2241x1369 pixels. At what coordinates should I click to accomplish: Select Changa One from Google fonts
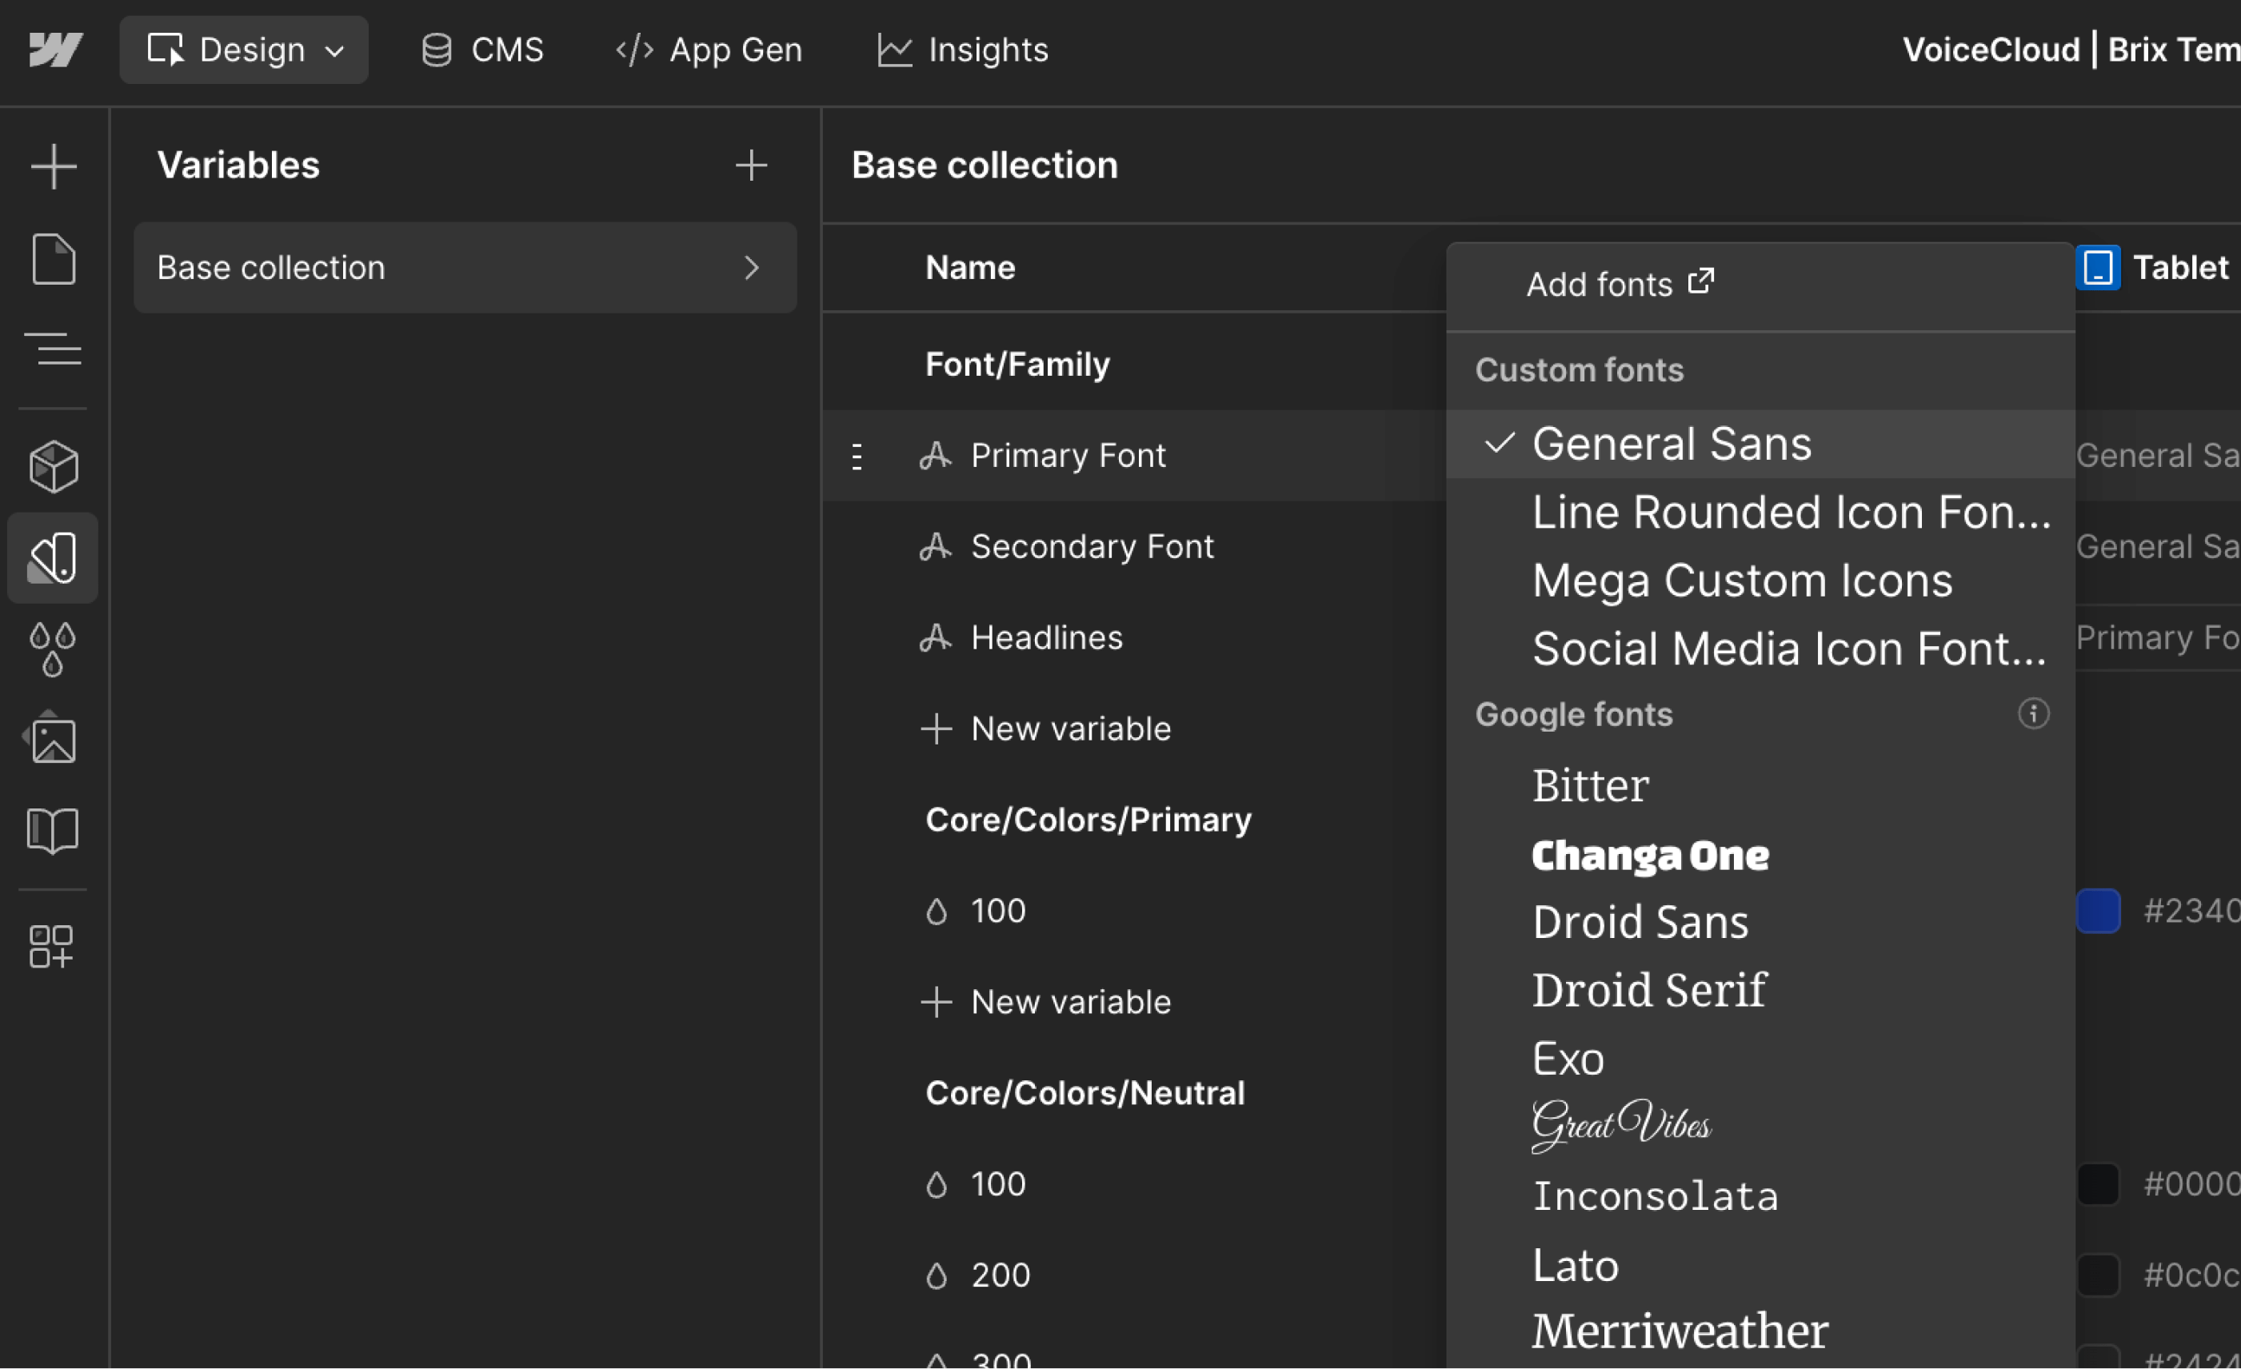[x=1650, y=854]
